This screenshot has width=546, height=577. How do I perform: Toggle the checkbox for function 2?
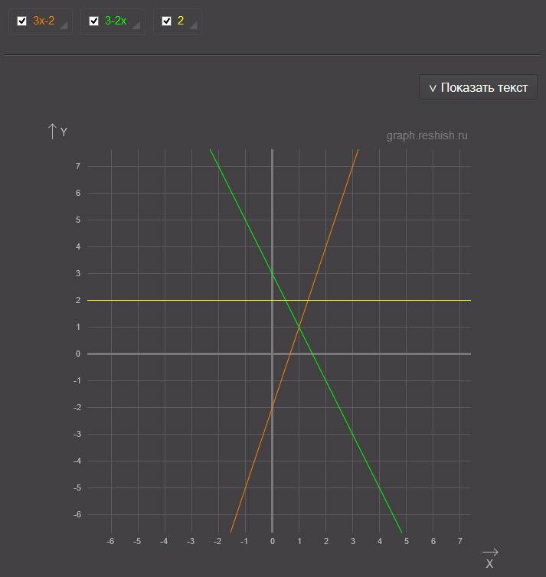[166, 21]
